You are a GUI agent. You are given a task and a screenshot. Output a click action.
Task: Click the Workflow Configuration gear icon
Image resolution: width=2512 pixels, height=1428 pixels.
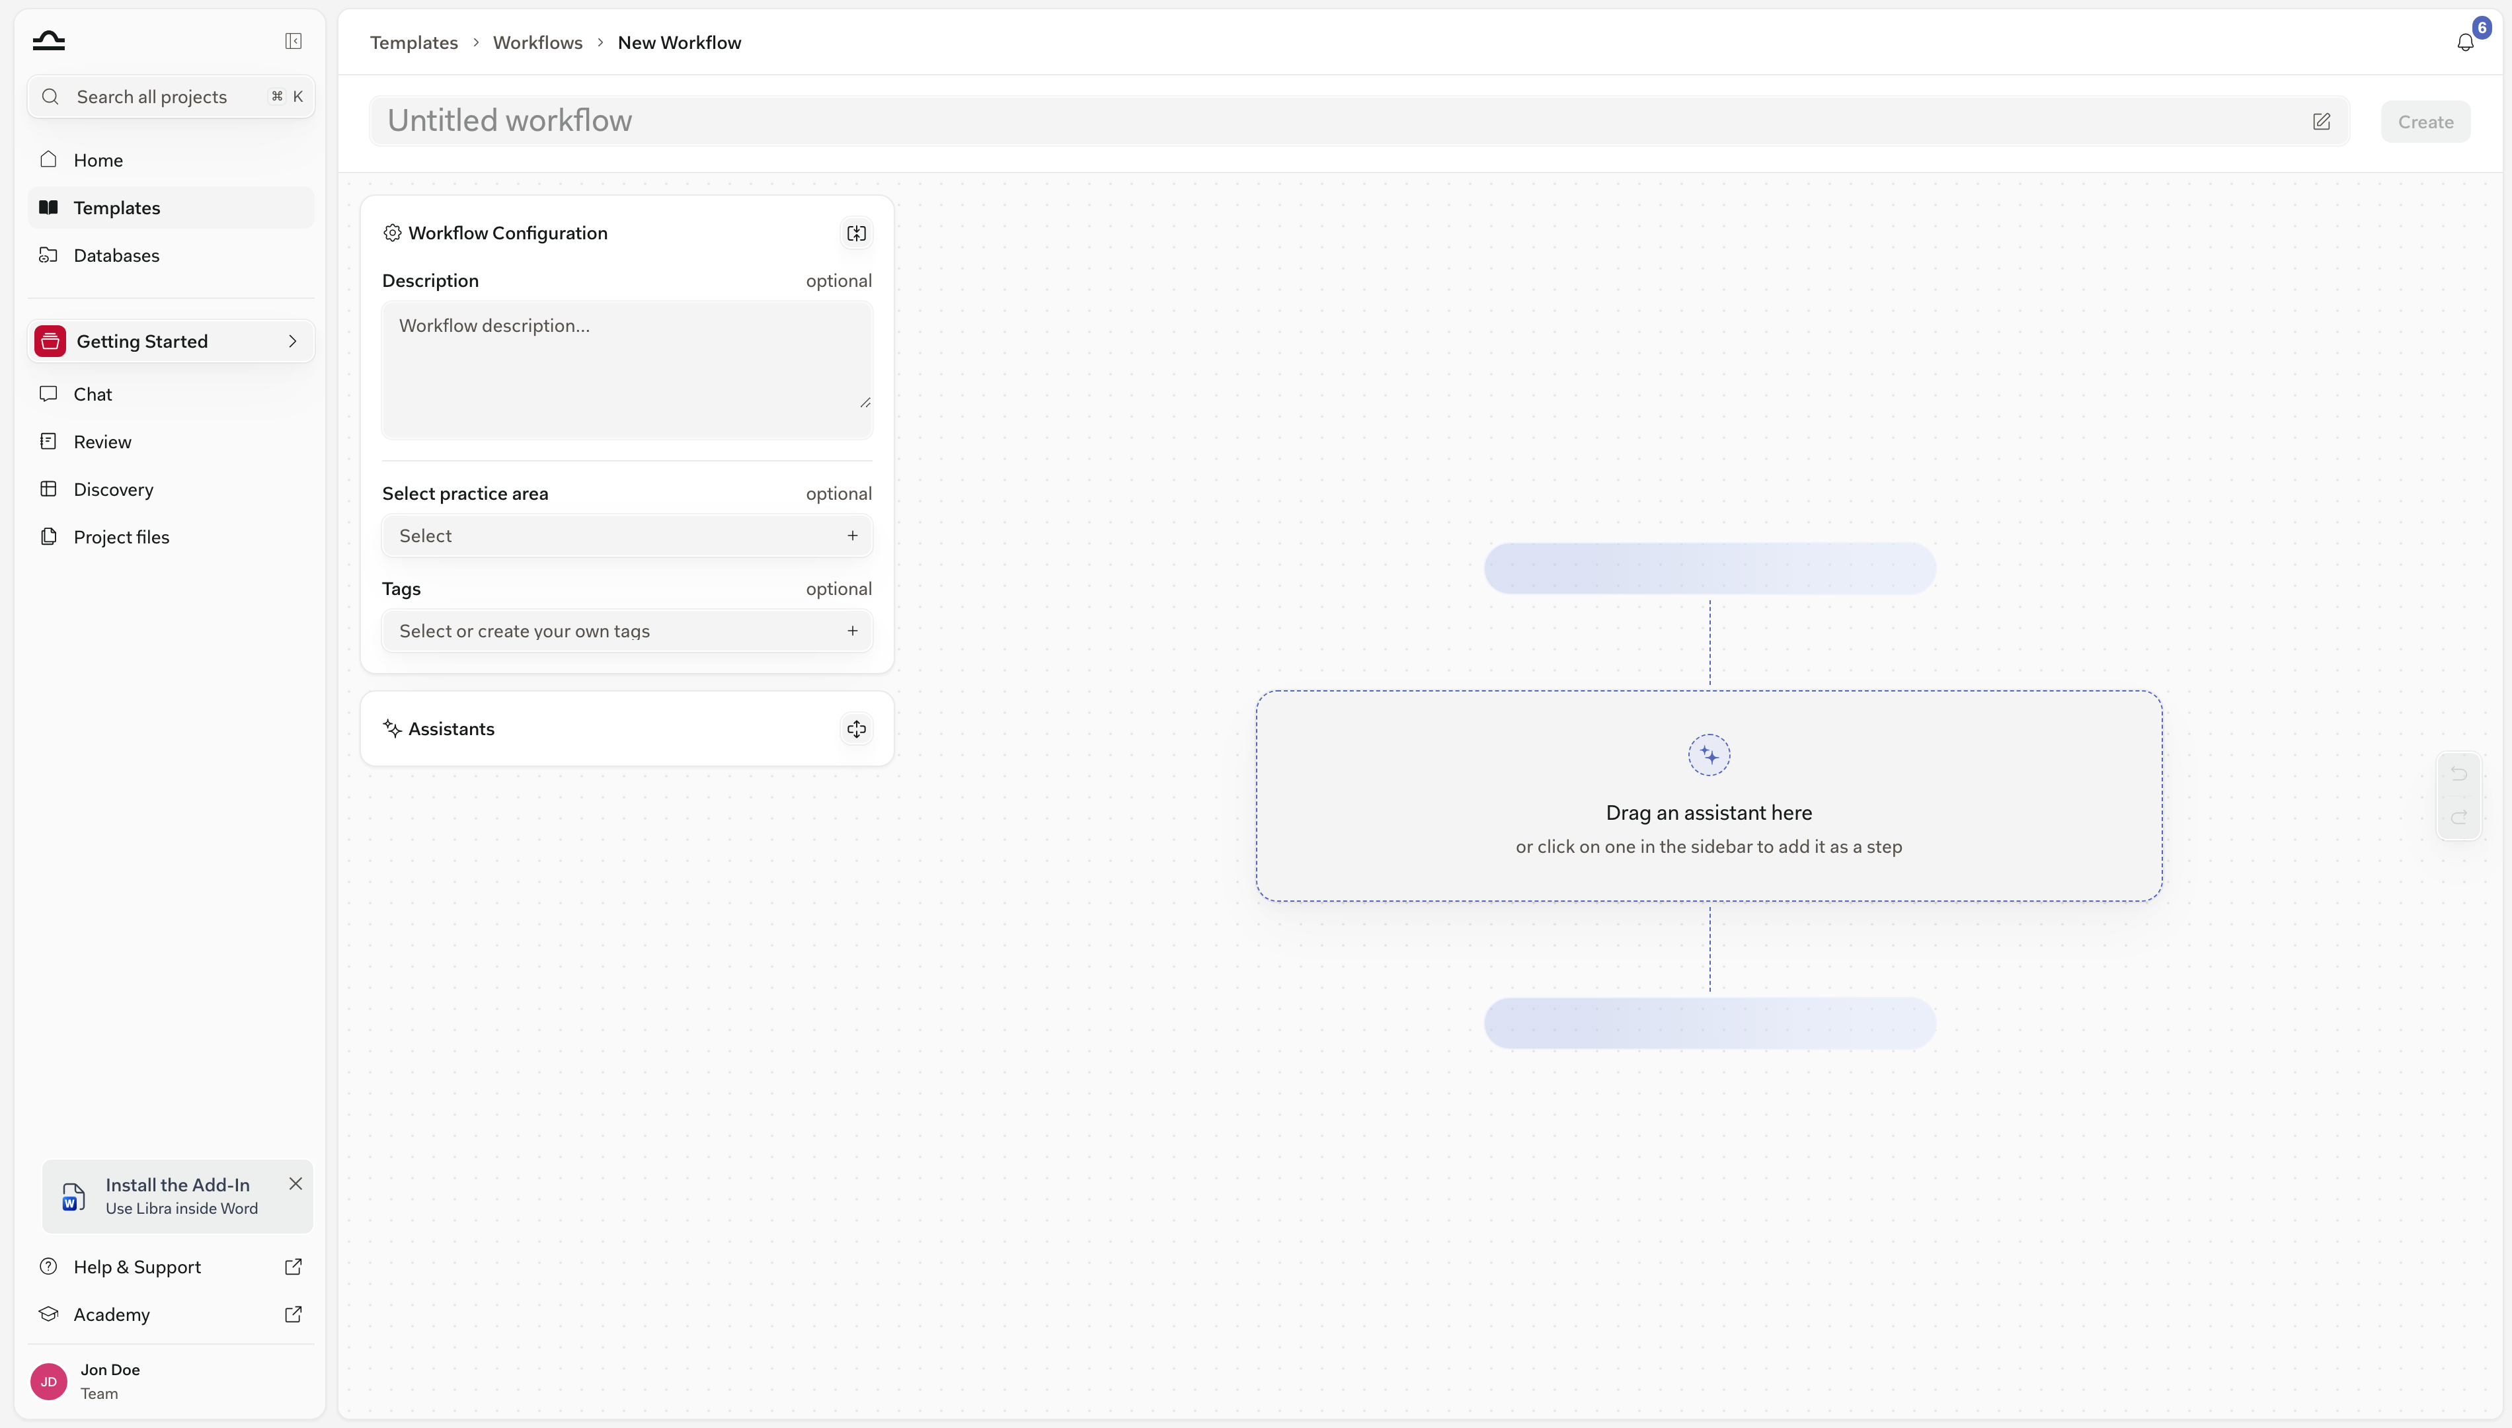click(392, 233)
